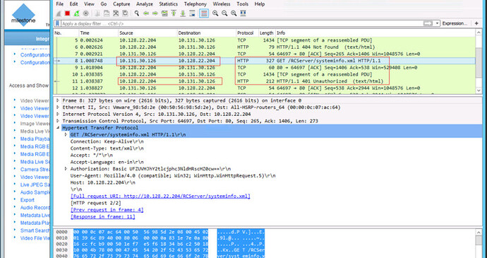
Task: Expand Transmission Control Protocol node
Action: tap(58, 121)
